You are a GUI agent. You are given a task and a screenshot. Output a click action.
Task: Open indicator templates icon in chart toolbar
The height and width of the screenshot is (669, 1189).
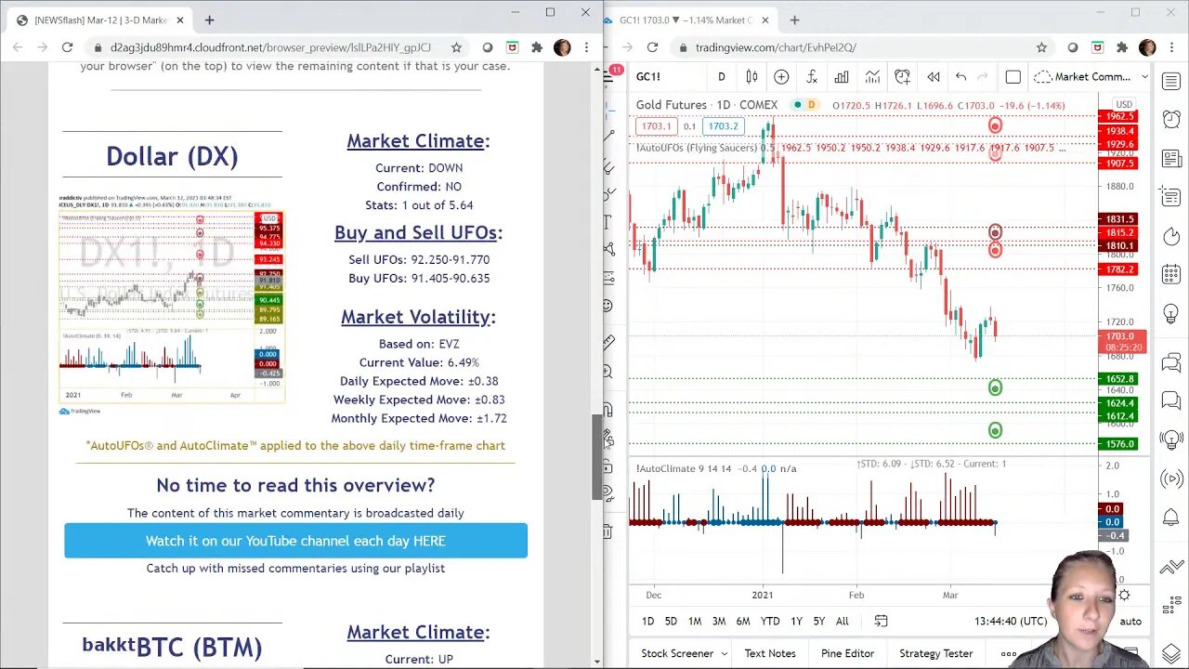pyautogui.click(x=872, y=77)
